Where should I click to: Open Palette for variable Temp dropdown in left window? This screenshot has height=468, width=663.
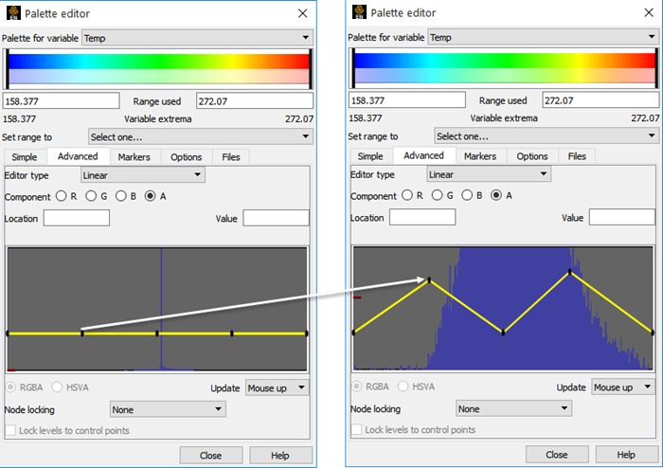pos(197,38)
